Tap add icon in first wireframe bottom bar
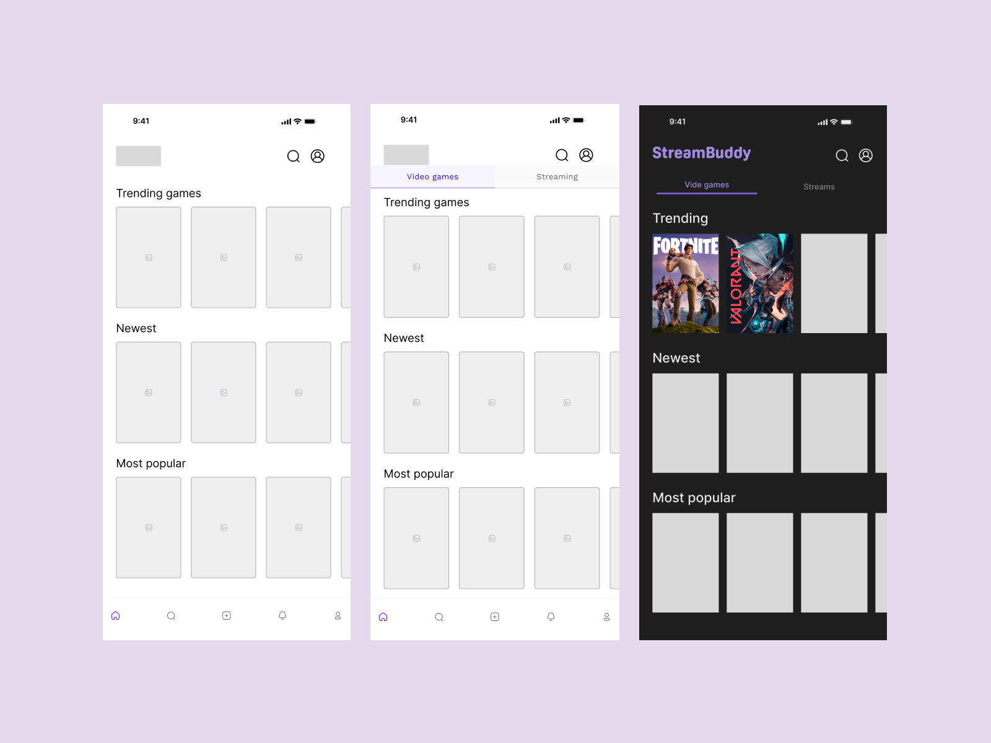The height and width of the screenshot is (743, 991). pyautogui.click(x=227, y=615)
